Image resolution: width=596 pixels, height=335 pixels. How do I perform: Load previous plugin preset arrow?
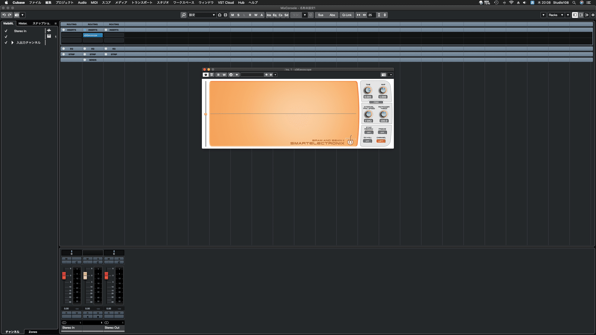point(266,75)
